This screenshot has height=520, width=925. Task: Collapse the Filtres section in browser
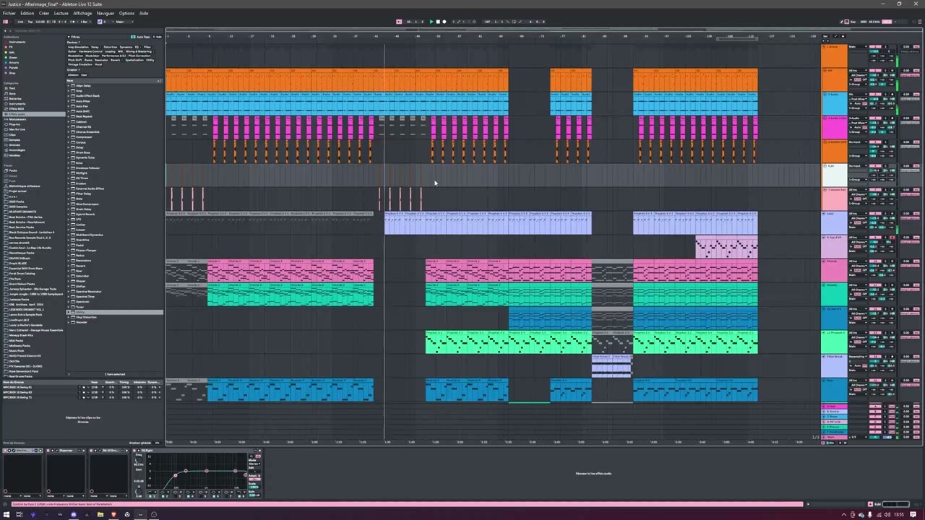click(x=69, y=37)
